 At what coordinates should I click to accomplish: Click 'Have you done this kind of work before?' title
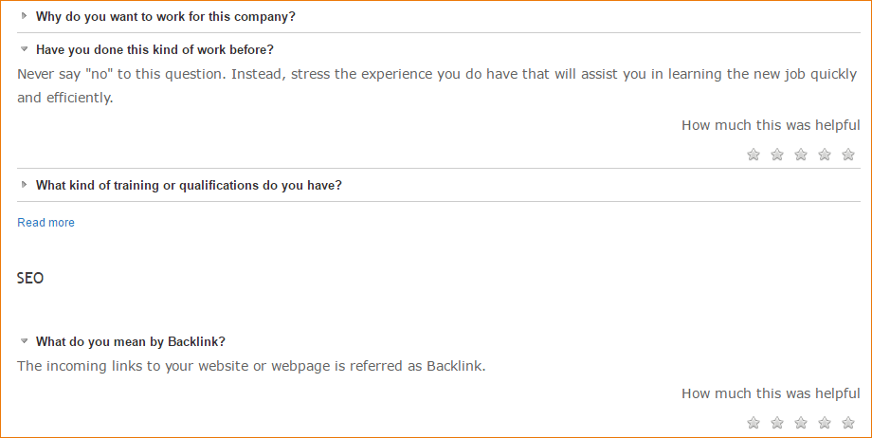154,49
